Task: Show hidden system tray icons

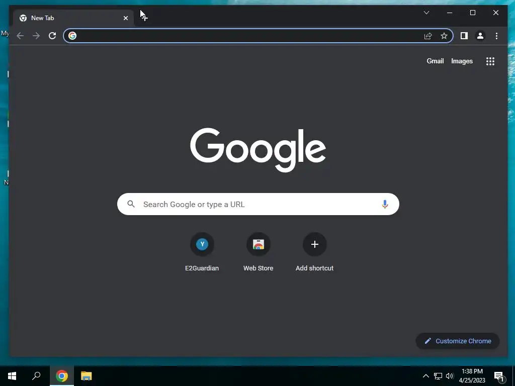Action: pos(425,376)
